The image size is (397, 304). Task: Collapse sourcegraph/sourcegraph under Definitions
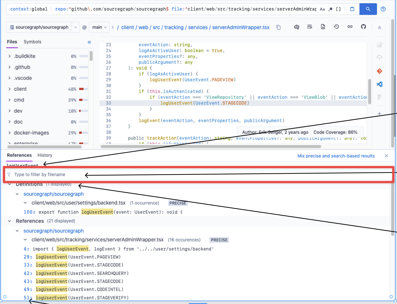point(17,194)
